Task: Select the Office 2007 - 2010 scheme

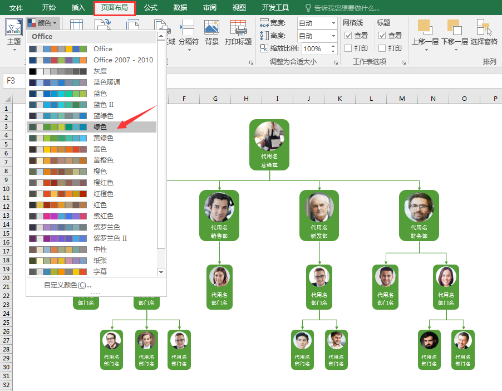Action: tap(92, 60)
